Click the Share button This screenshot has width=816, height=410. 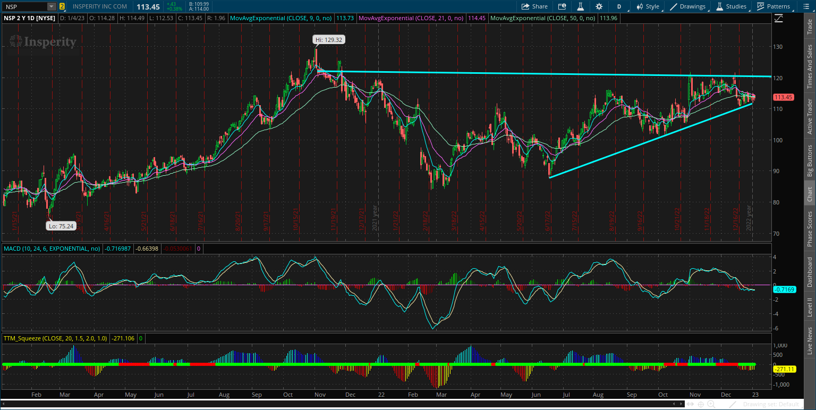click(534, 6)
